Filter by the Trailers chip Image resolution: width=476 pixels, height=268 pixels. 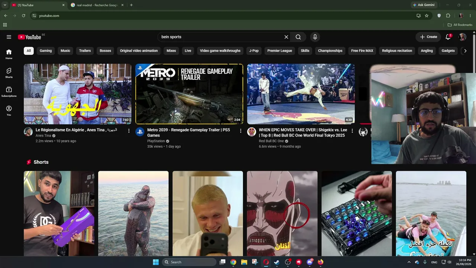[85, 51]
